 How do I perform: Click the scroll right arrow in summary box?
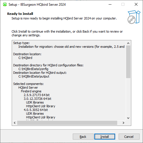[124, 123]
